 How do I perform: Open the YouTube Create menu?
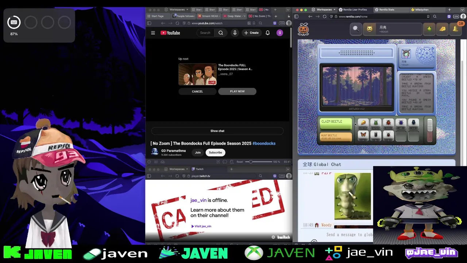pos(251,33)
